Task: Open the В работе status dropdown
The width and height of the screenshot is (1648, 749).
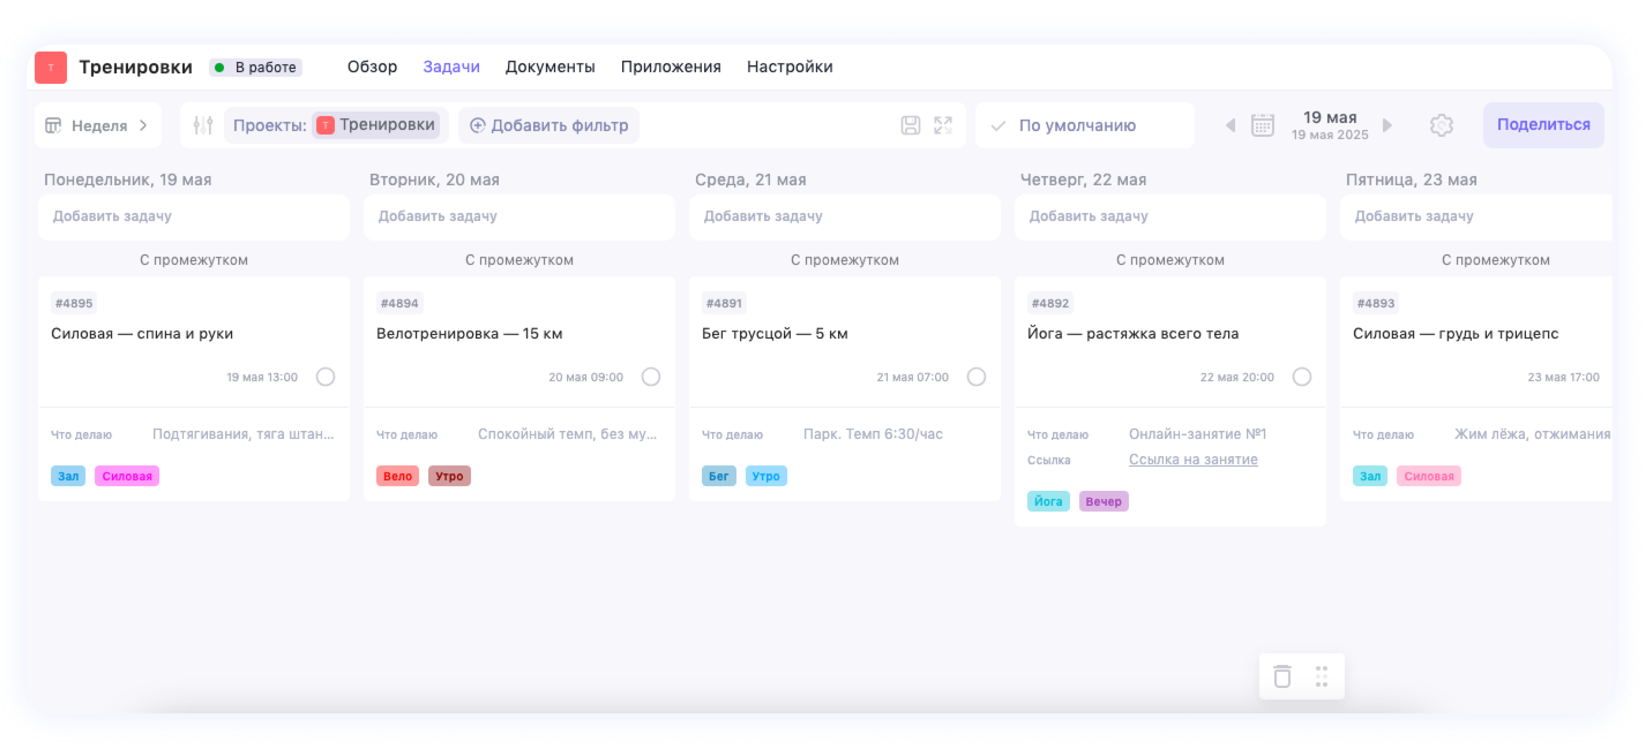Action: tap(256, 67)
